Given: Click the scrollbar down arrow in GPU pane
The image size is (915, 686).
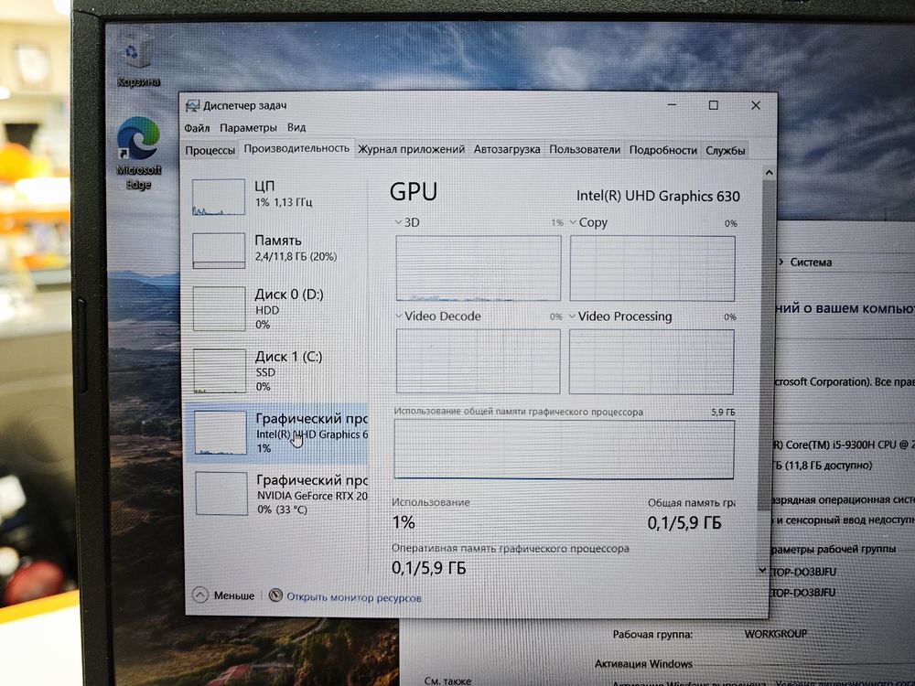Looking at the screenshot, I should click(x=762, y=570).
